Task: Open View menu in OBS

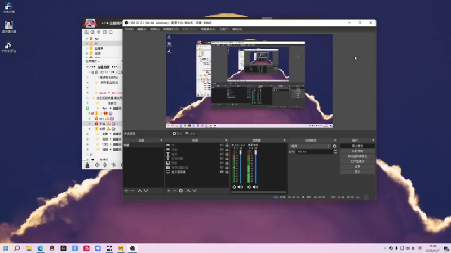Action: point(154,29)
